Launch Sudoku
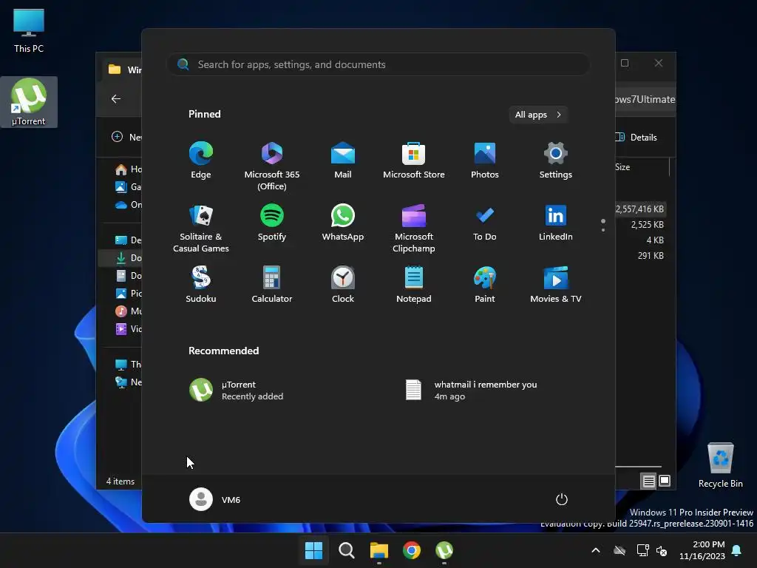The width and height of the screenshot is (757, 568). [x=201, y=285]
